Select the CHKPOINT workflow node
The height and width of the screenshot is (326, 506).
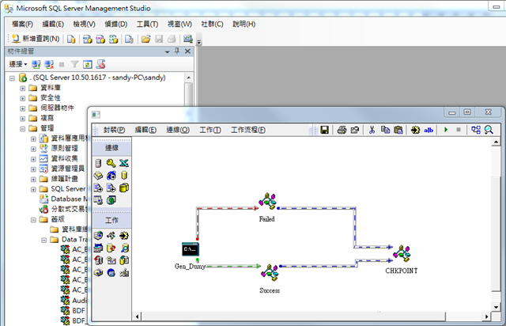[x=402, y=254]
